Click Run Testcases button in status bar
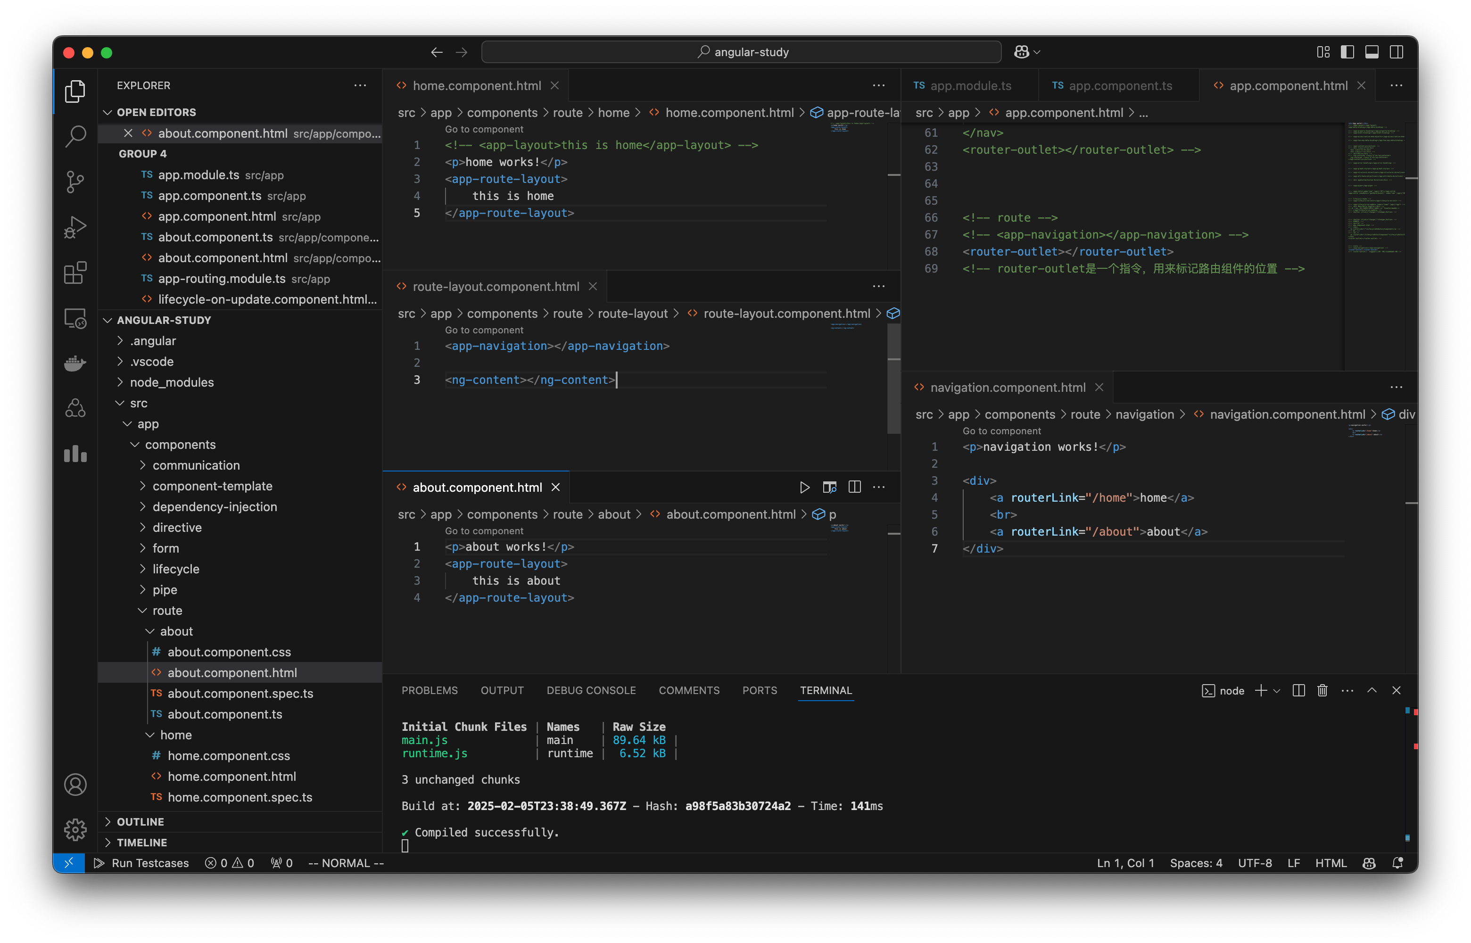1471x943 pixels. (x=140, y=862)
